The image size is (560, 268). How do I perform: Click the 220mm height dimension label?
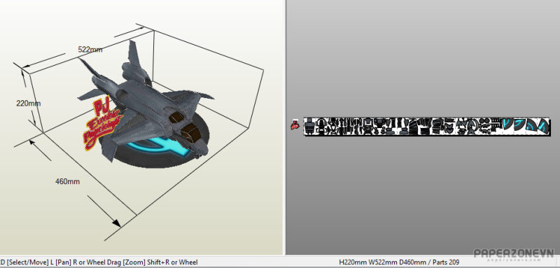point(29,104)
